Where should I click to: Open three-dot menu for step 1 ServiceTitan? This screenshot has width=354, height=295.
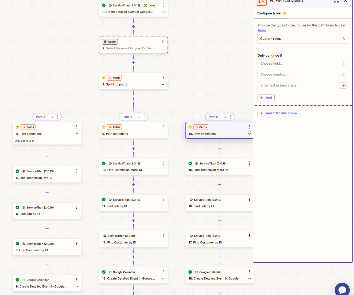[163, 5]
